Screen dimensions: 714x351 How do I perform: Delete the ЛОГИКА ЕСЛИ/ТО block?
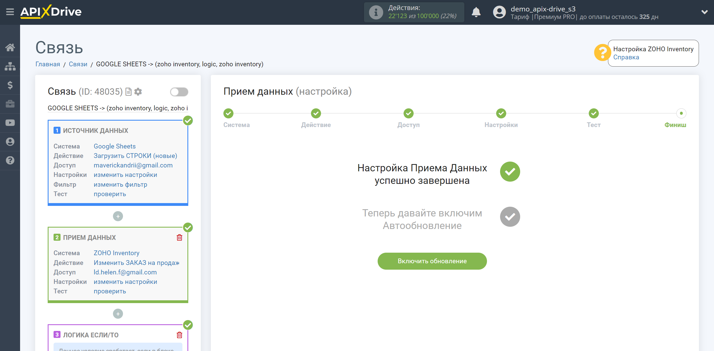coord(179,335)
